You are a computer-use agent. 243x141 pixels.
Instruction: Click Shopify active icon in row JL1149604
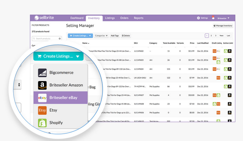point(226,69)
